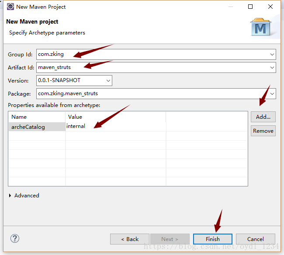This screenshot has width=284, height=255.
Task: Close the dialog with the X button
Action: pos(270,7)
